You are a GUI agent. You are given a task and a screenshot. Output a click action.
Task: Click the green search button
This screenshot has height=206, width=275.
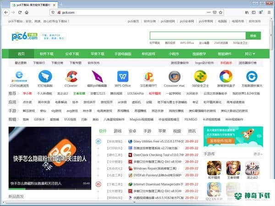tap(253, 36)
